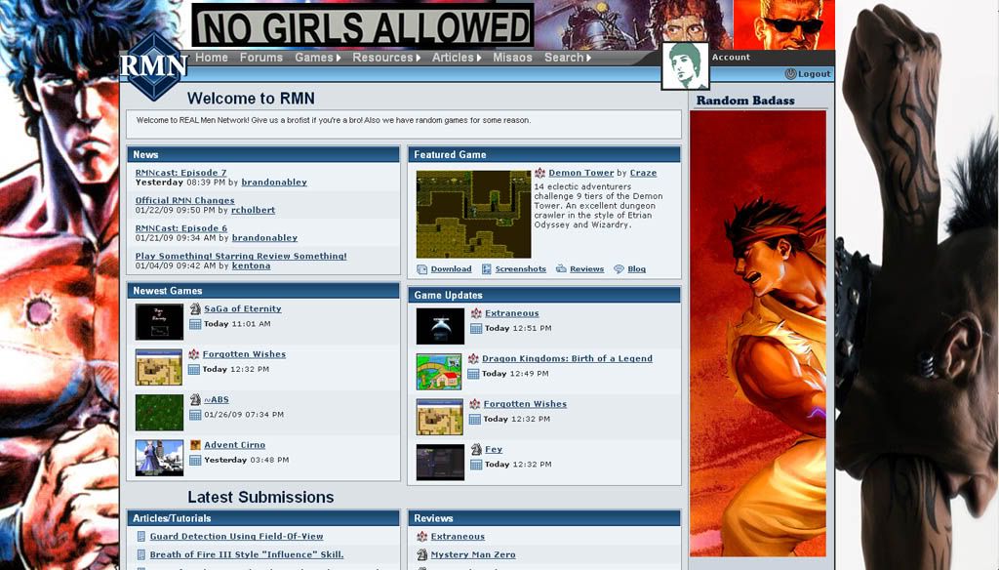Click the RMN diamond logo
This screenshot has width=999, height=570.
[152, 65]
